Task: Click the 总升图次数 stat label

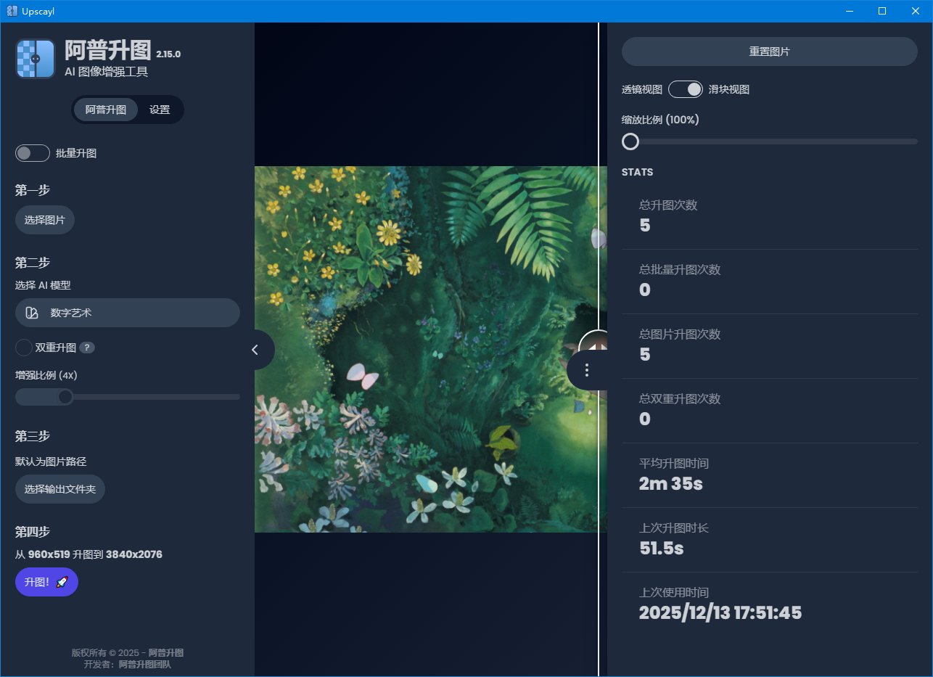Action: 668,205
